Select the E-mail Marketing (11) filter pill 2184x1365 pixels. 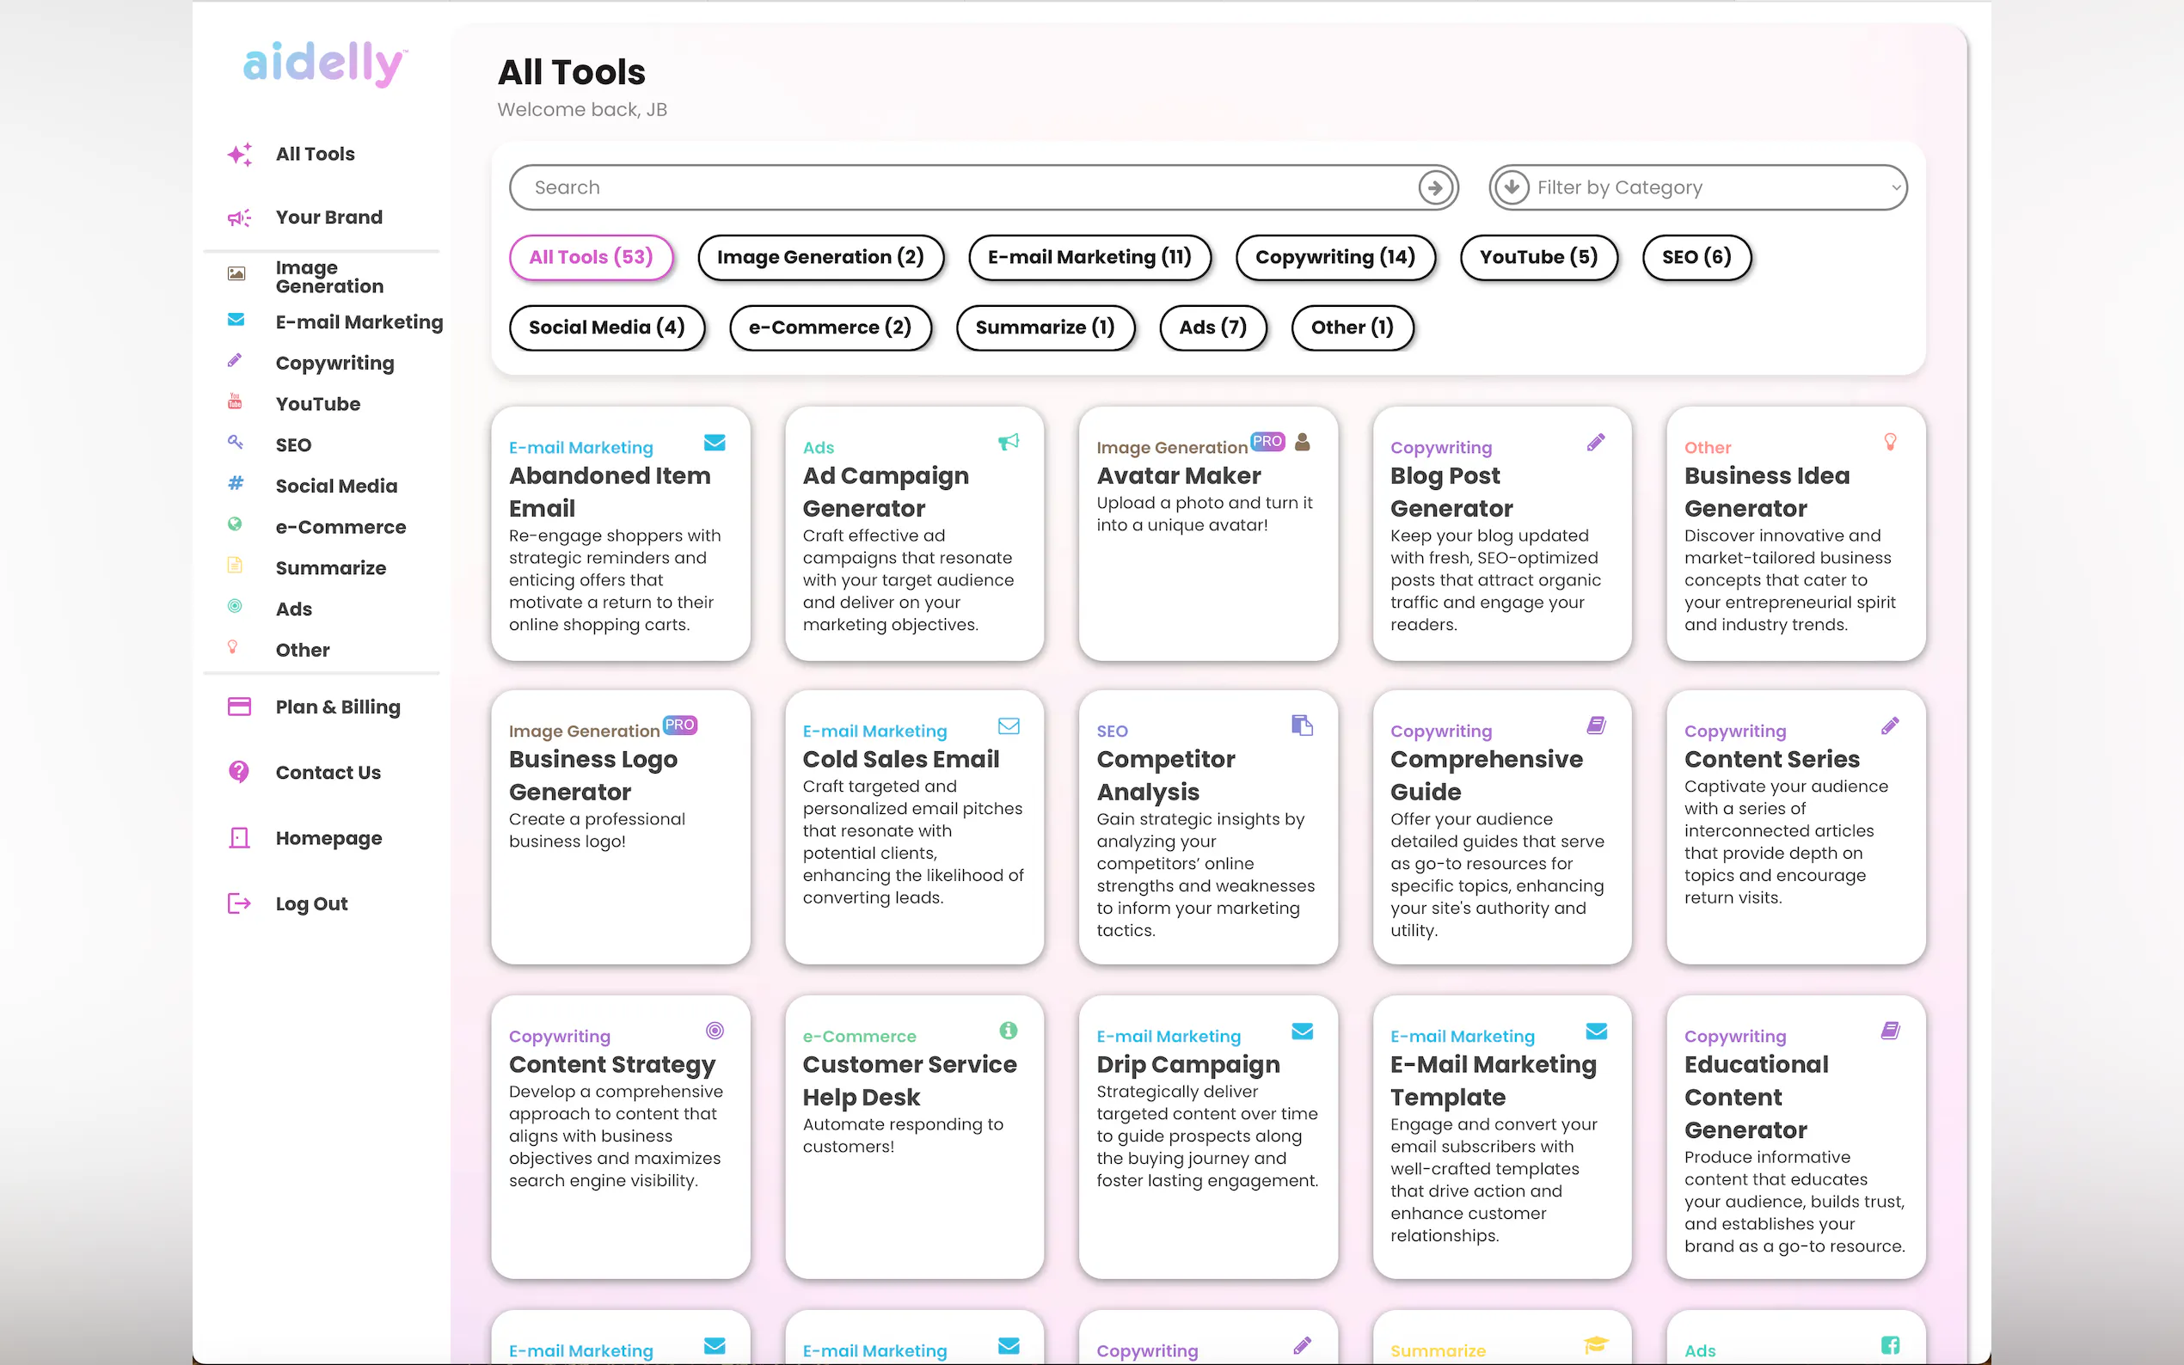coord(1089,257)
